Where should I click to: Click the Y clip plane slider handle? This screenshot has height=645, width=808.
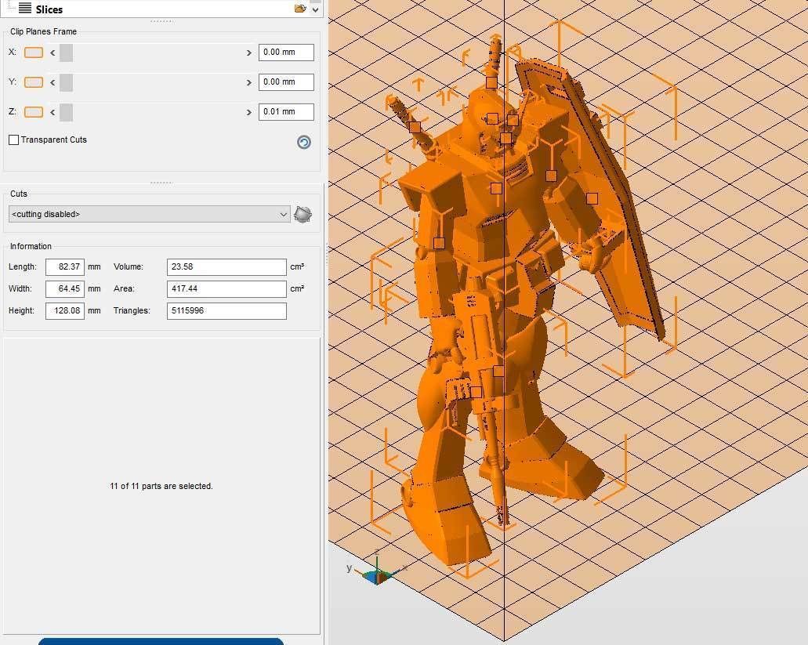coord(66,82)
